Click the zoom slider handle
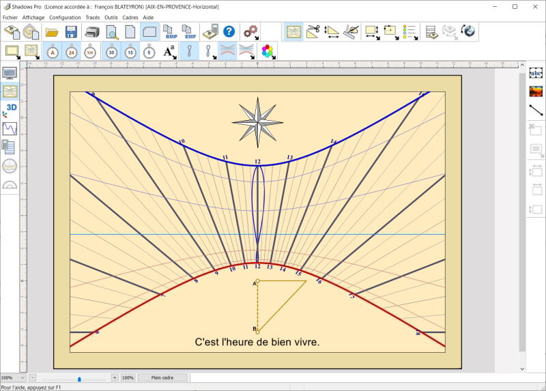The width and height of the screenshot is (546, 391). click(x=79, y=378)
